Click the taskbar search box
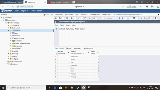The image size is (160, 90). pyautogui.click(x=26, y=88)
